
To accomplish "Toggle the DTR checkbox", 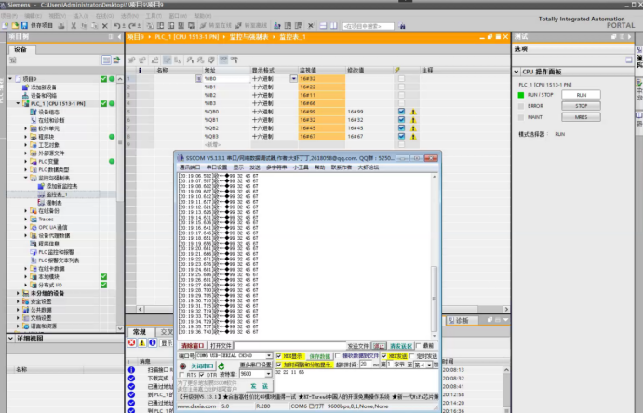I will tap(202, 375).
